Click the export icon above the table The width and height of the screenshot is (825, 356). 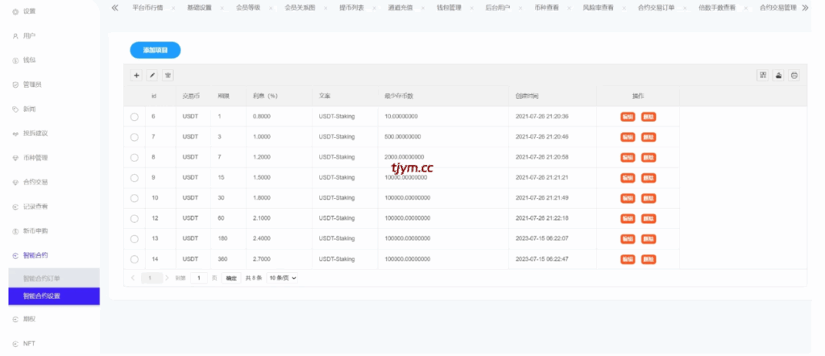click(x=778, y=75)
